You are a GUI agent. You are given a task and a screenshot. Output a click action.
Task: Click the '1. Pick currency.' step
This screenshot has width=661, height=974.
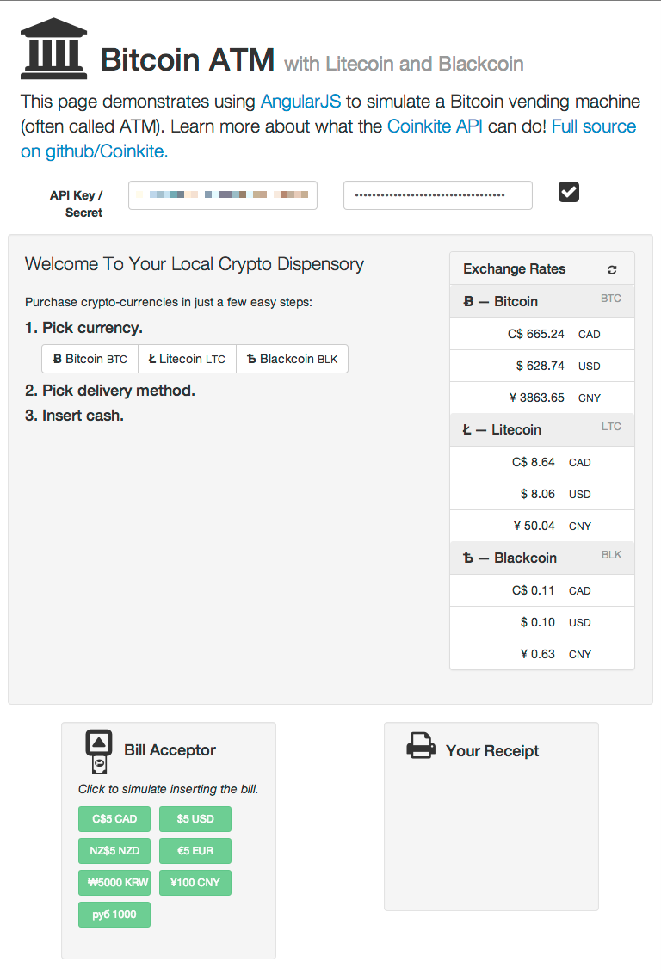point(83,328)
